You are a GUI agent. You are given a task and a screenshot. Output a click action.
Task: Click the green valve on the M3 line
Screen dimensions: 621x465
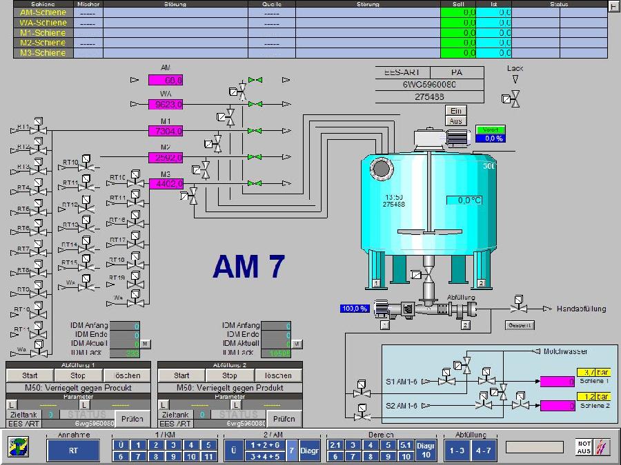[x=255, y=183]
